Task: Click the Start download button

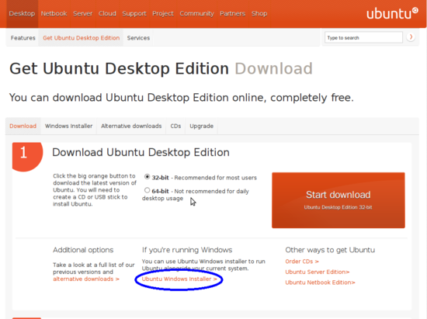Action: pos(338,200)
